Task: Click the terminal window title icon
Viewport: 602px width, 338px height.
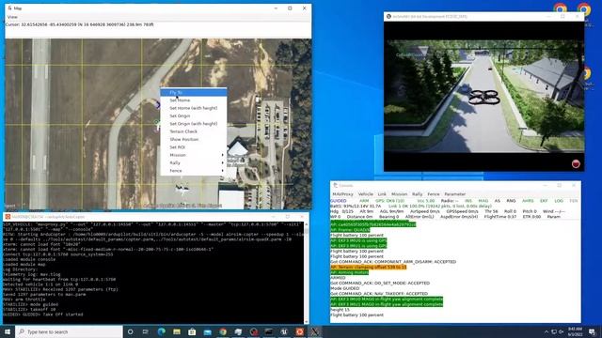Action: pyautogui.click(x=8, y=217)
